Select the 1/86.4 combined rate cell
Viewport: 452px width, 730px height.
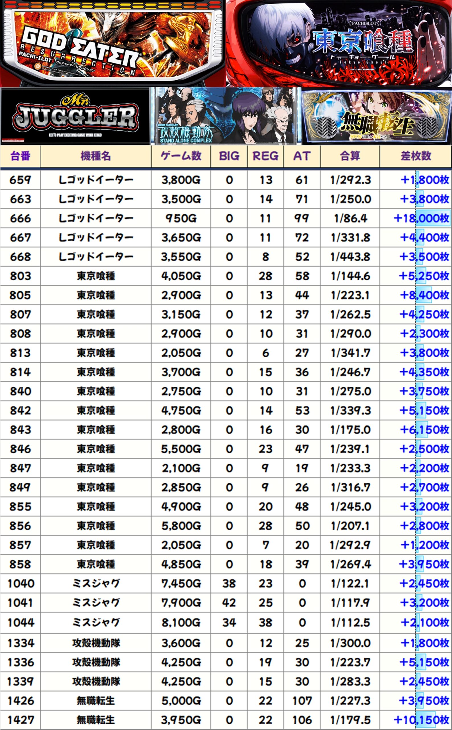pyautogui.click(x=350, y=218)
